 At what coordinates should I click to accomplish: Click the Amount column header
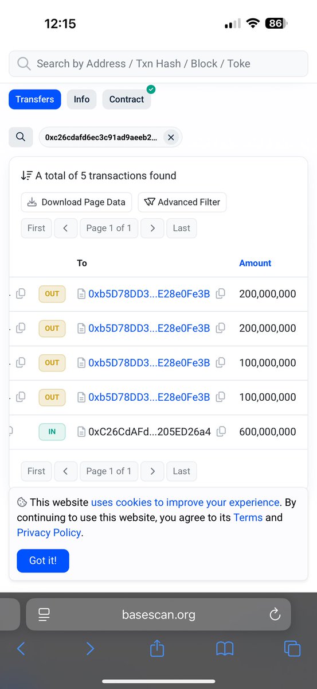click(255, 263)
